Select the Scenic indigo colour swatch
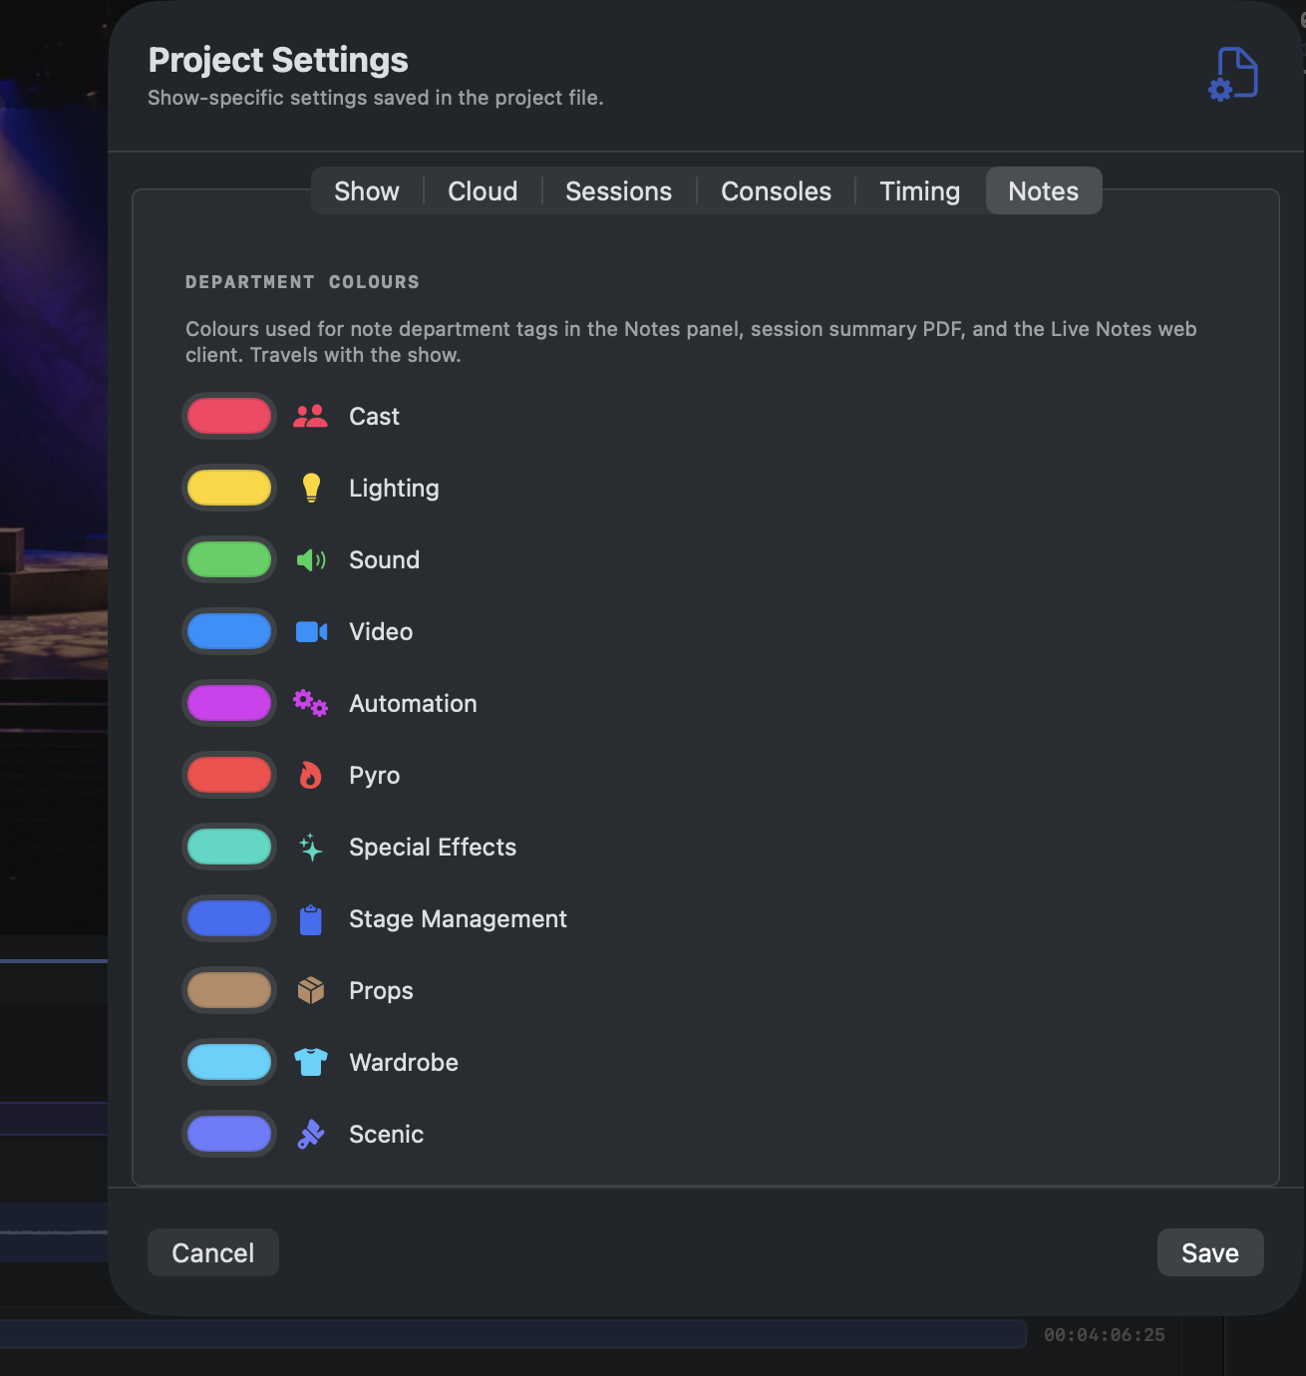The image size is (1306, 1376). pyautogui.click(x=229, y=1134)
